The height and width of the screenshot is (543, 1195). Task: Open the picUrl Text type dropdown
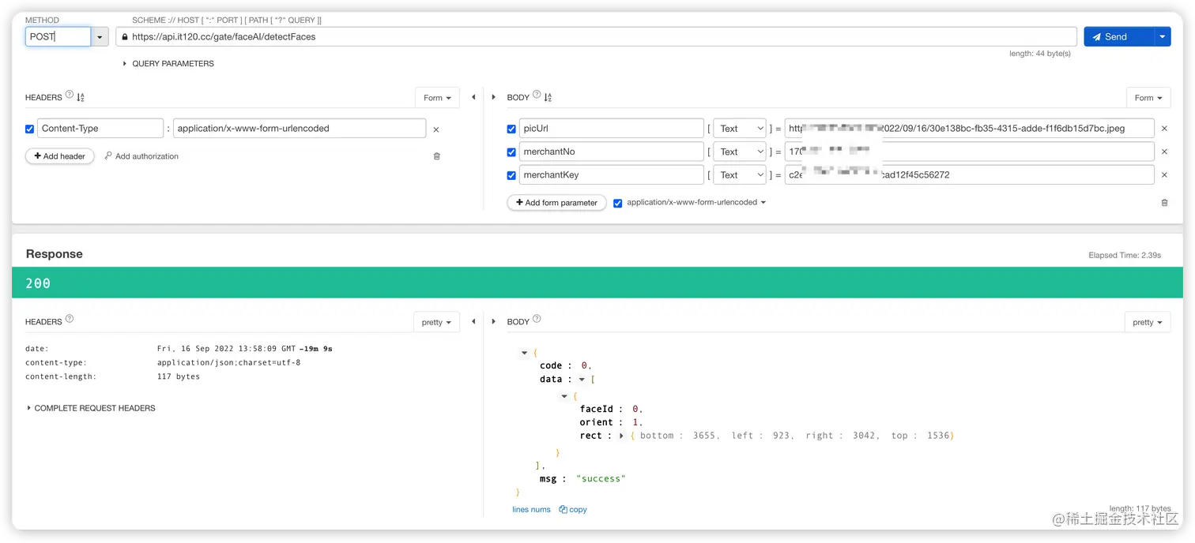click(x=740, y=128)
